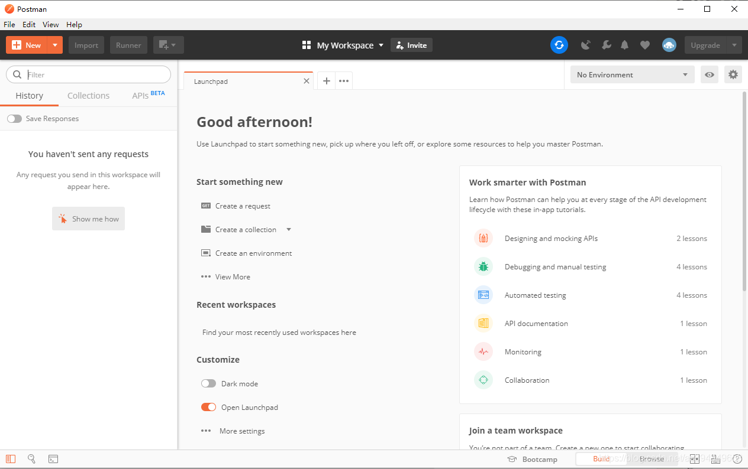This screenshot has width=748, height=469.
Task: Click the GET icon beside Create a request
Action: (206, 206)
